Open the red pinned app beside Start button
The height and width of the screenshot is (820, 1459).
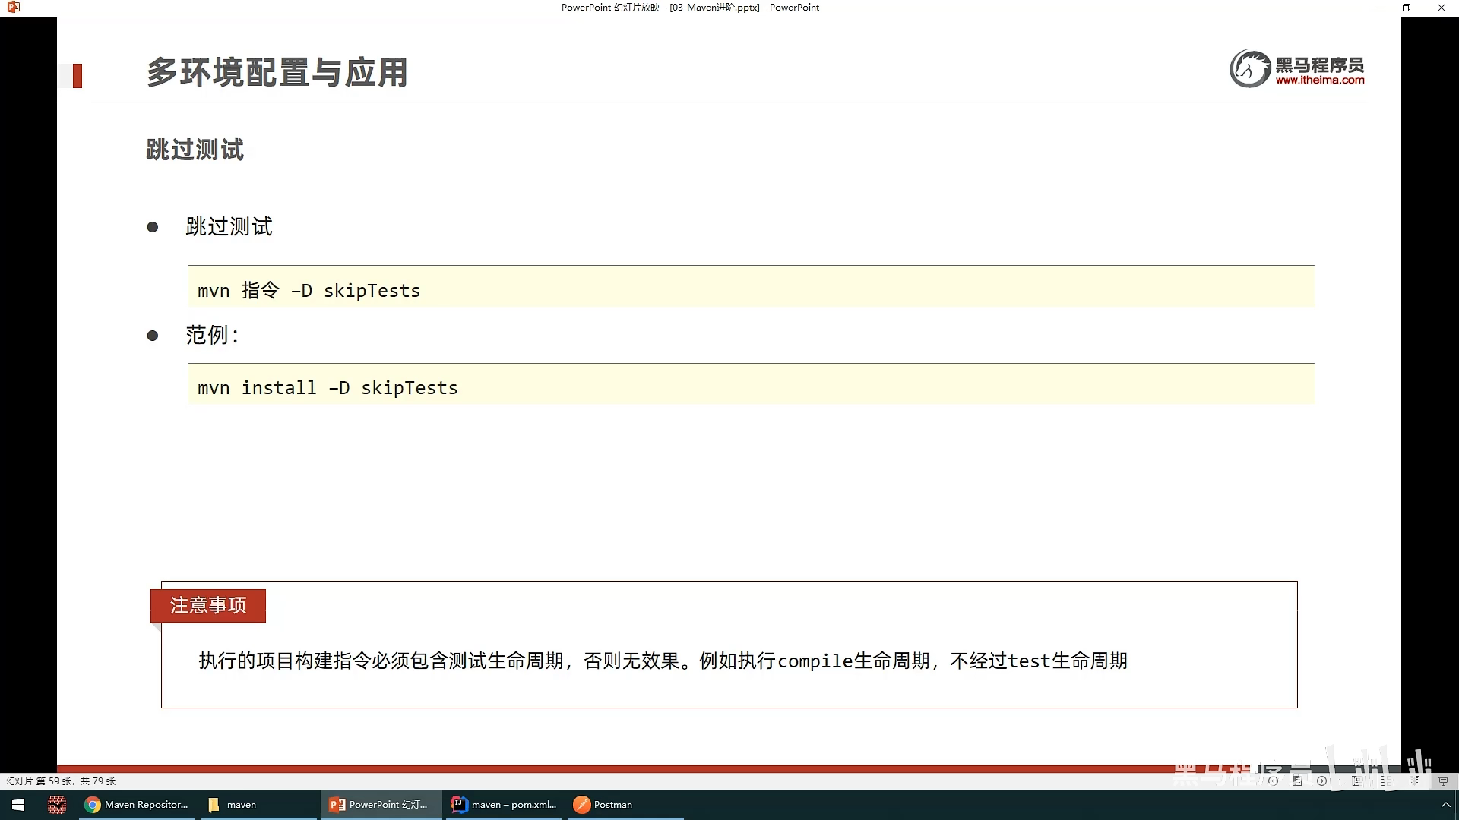tap(56, 805)
